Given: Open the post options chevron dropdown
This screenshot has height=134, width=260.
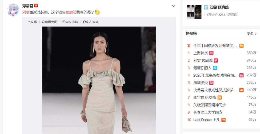Looking at the screenshot, I should pos(173,6).
